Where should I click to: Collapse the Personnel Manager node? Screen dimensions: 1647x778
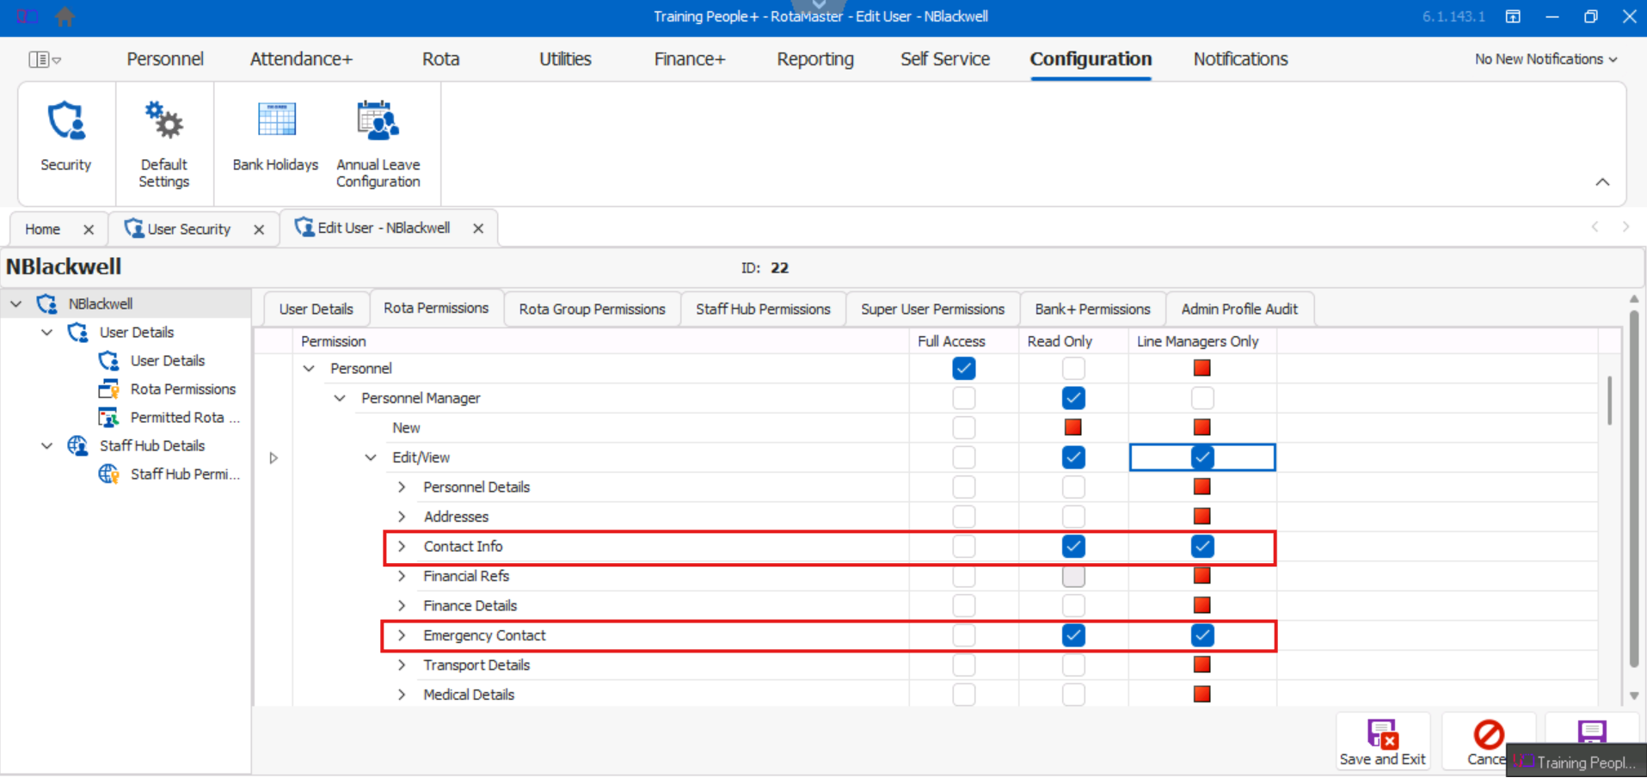[x=340, y=398]
